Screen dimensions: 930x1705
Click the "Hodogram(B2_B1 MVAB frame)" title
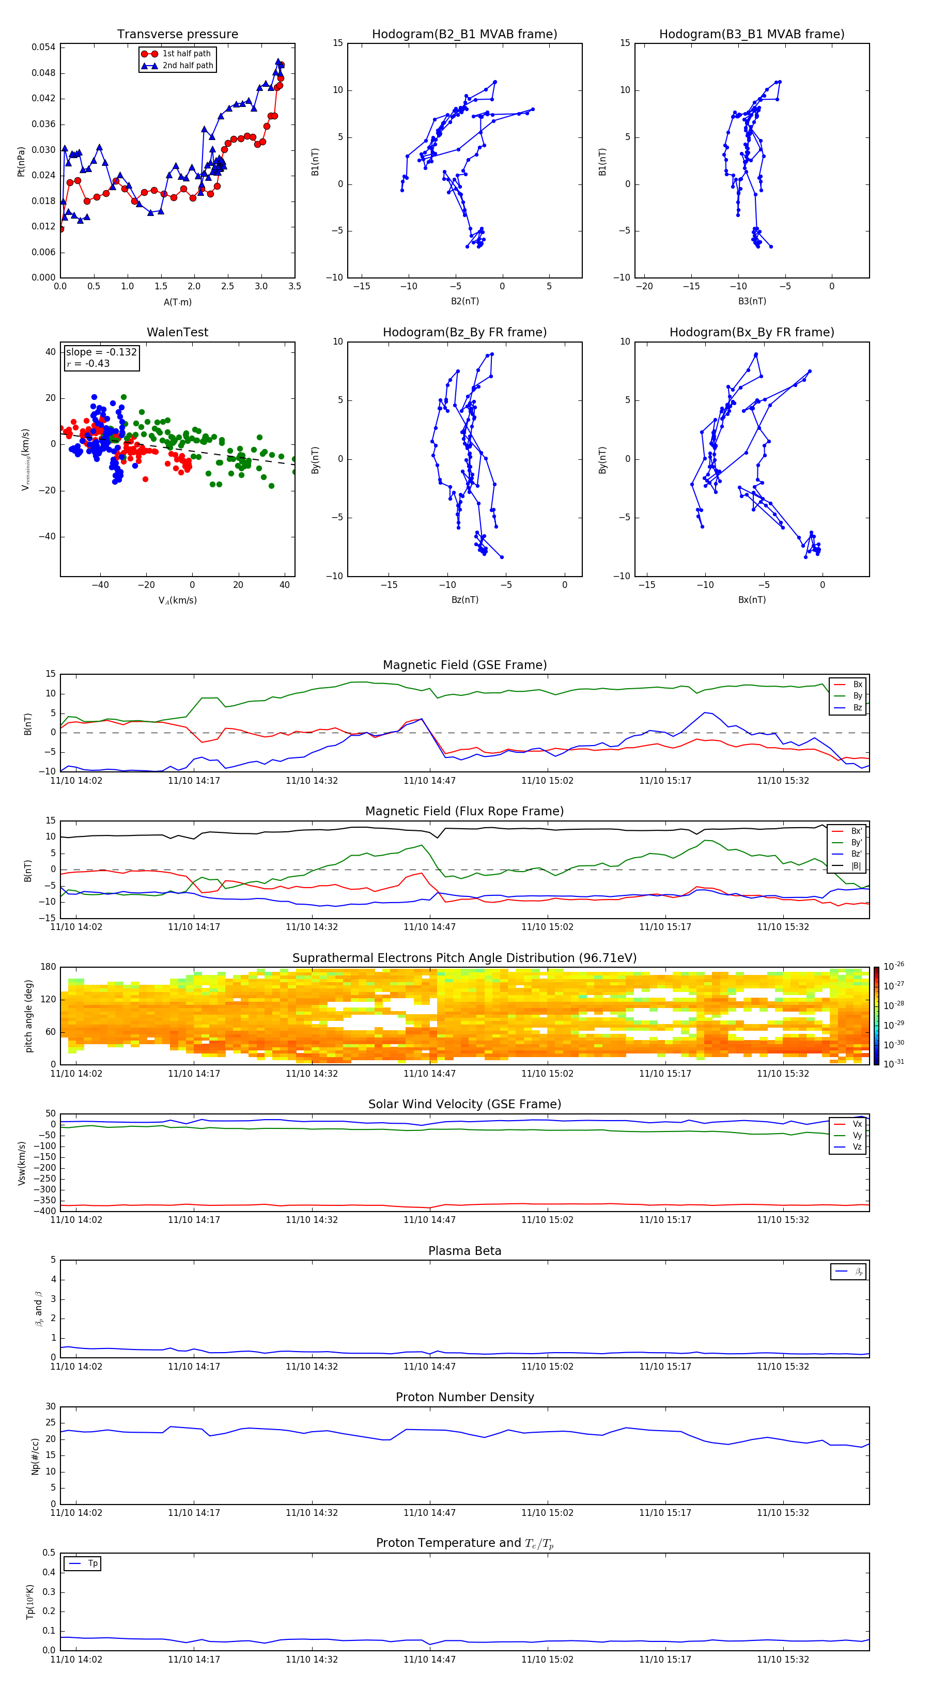tap(464, 35)
